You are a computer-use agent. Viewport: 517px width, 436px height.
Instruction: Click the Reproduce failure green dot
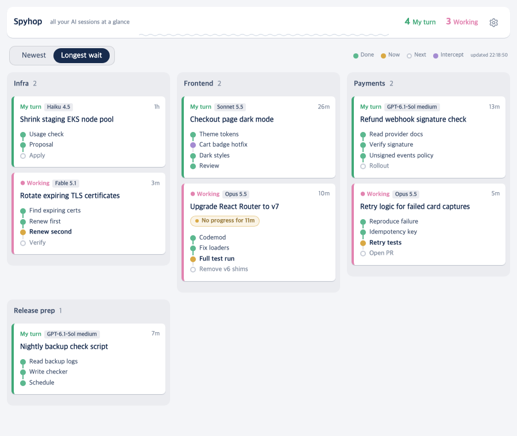(363, 222)
